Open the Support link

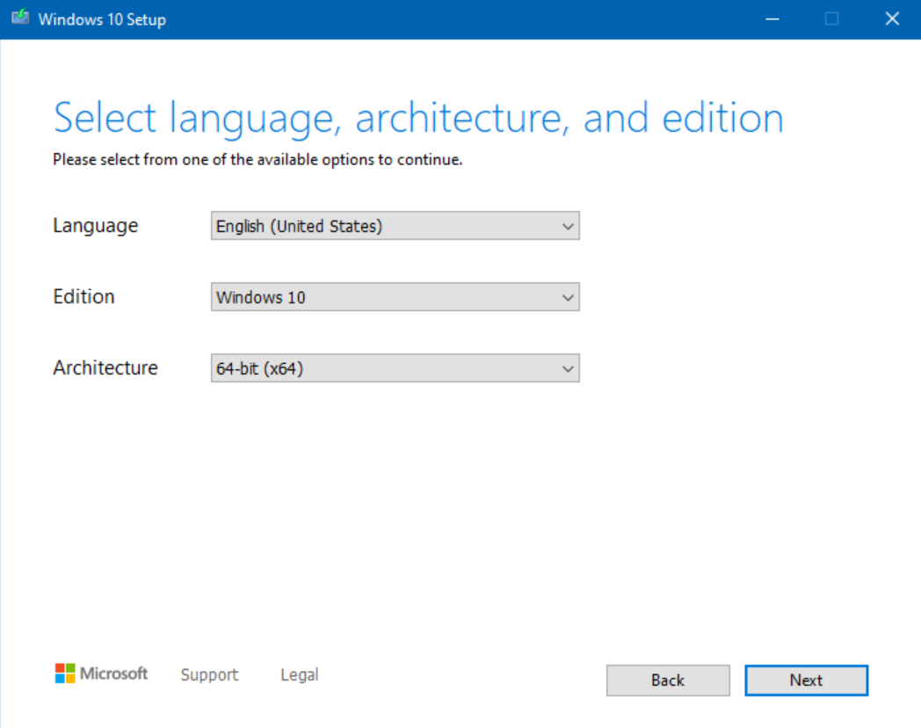[x=209, y=674]
